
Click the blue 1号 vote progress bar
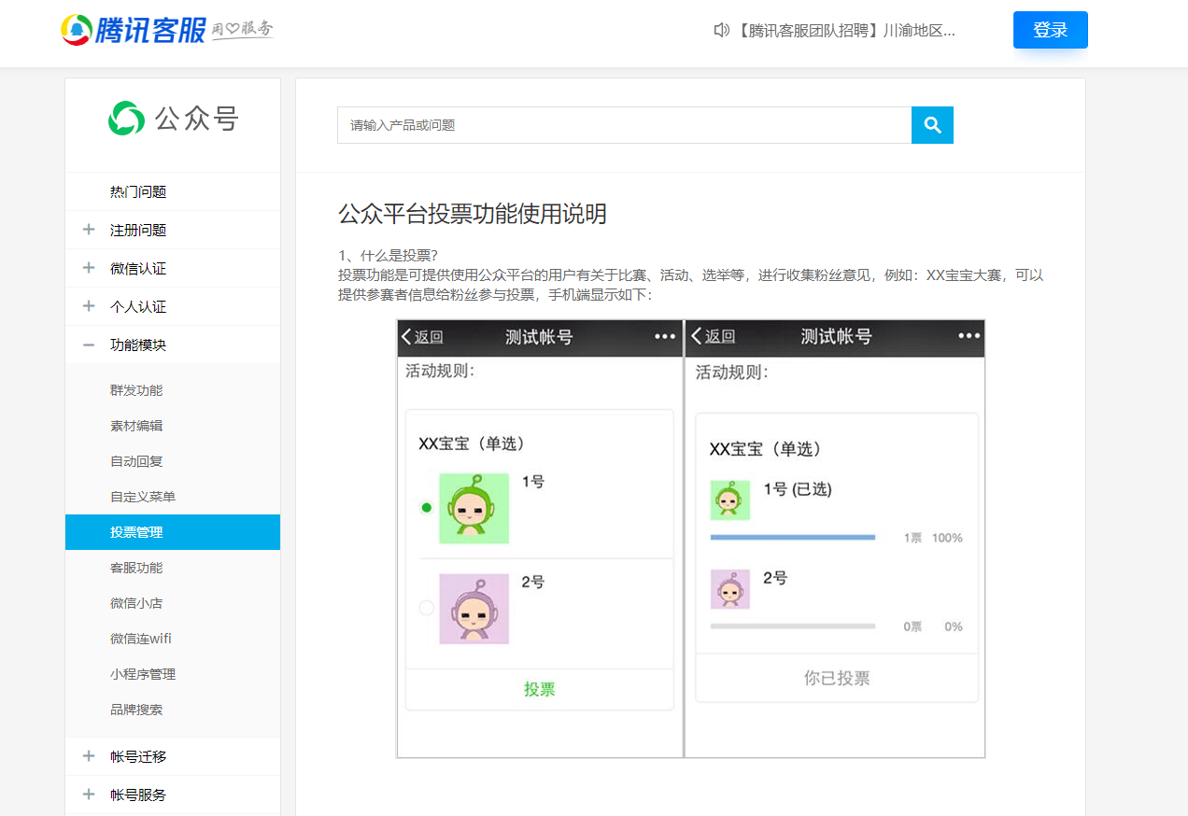(792, 538)
